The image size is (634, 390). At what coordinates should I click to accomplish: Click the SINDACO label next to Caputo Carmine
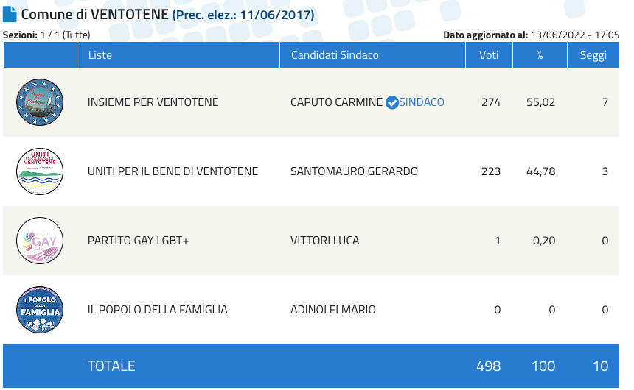click(x=422, y=102)
